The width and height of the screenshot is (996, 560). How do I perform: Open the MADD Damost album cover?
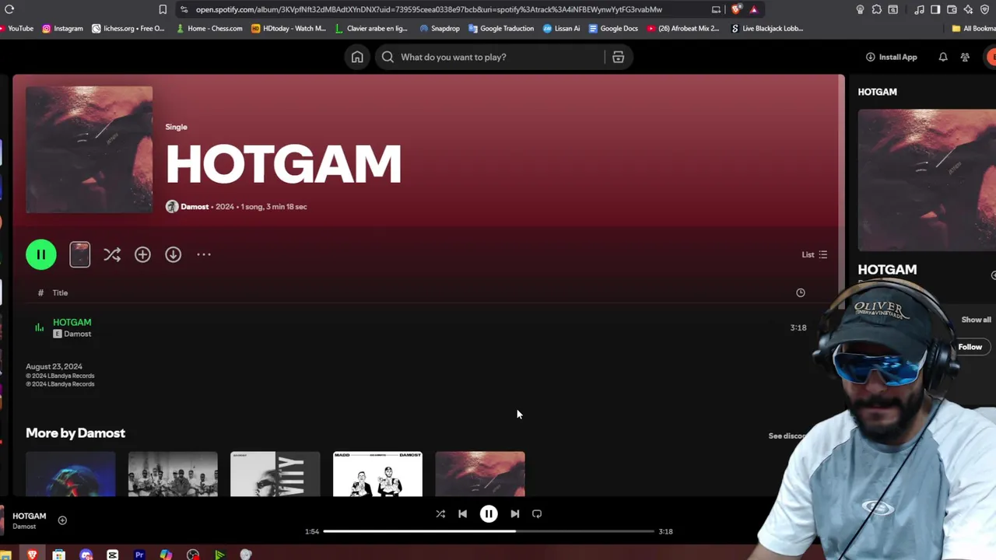(x=377, y=474)
